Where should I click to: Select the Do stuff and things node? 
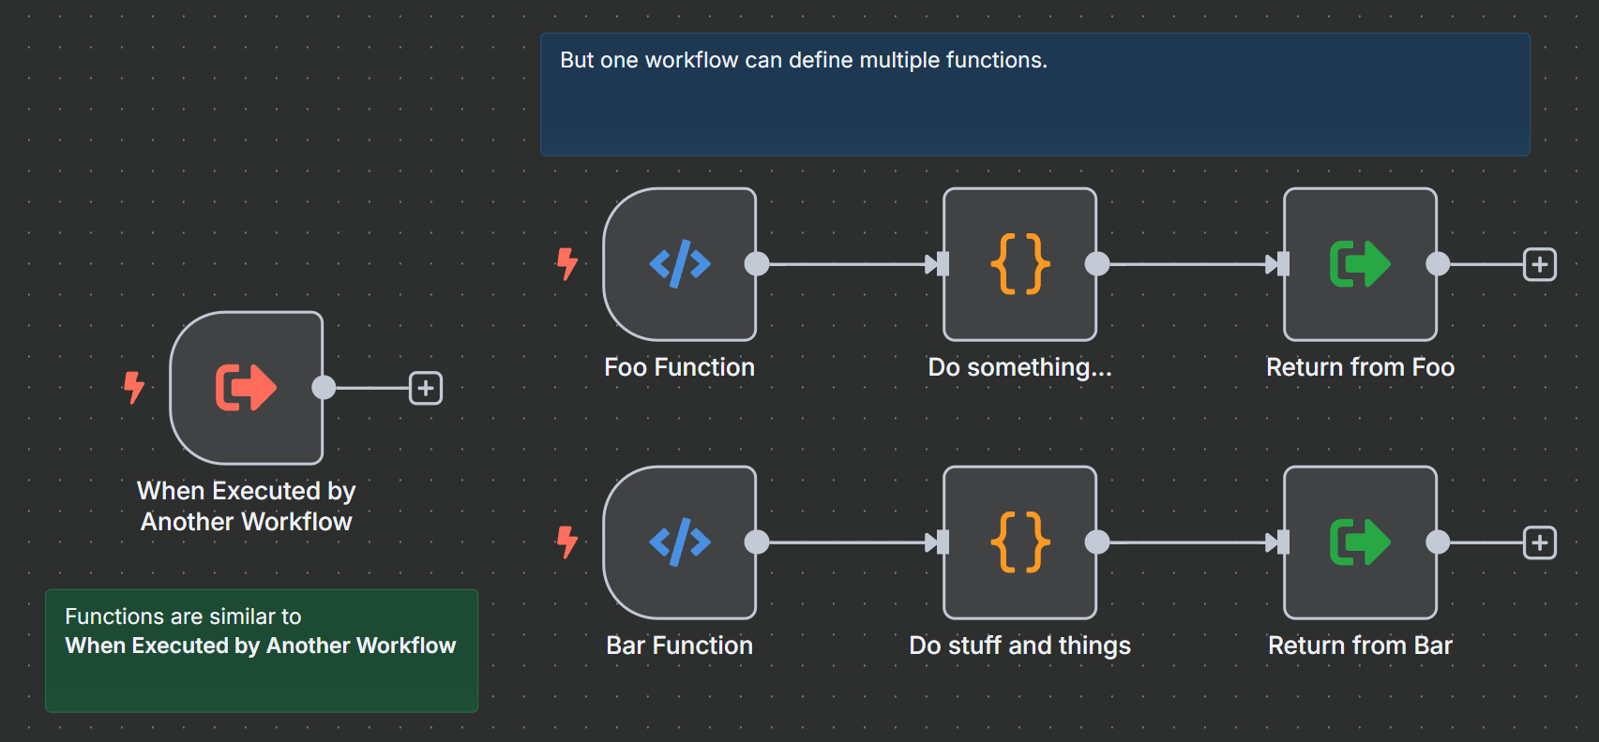[x=1020, y=542]
